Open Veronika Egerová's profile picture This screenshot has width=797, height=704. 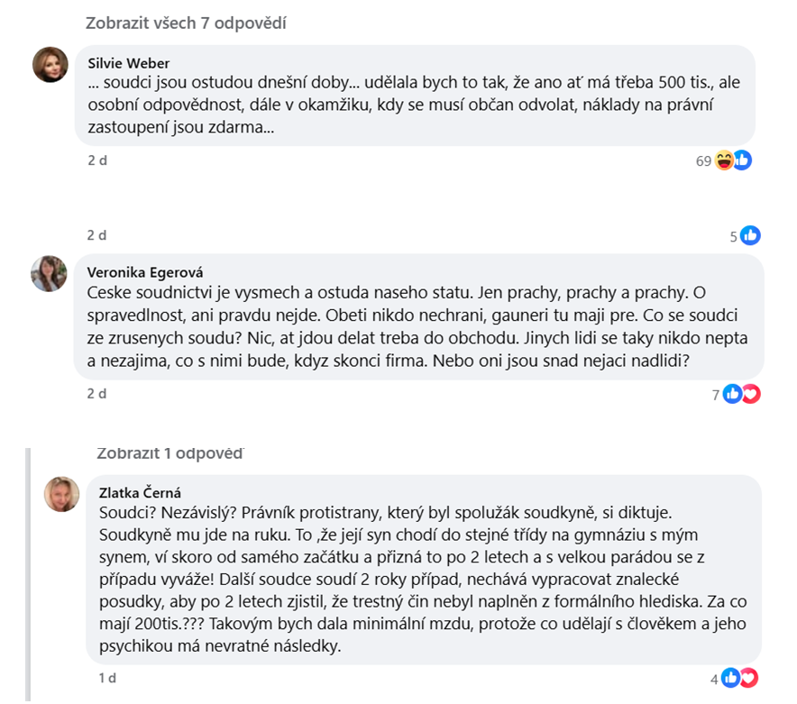[x=49, y=273]
